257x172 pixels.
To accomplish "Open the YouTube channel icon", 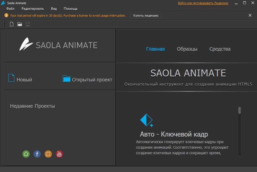I will coord(59,154).
